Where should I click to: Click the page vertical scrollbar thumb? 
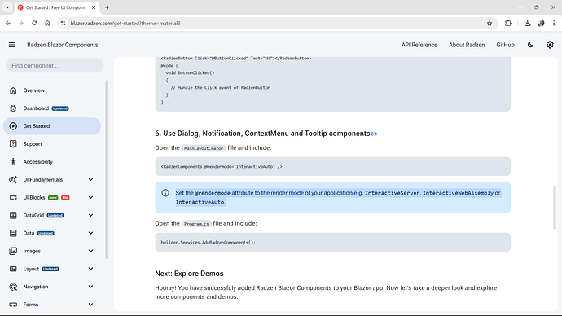[x=555, y=207]
